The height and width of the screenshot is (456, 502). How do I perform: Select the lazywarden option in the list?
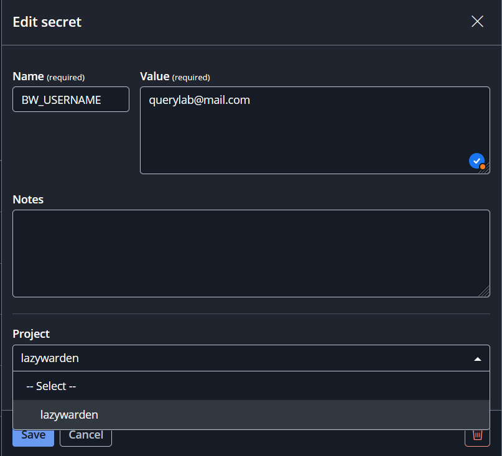click(251, 414)
